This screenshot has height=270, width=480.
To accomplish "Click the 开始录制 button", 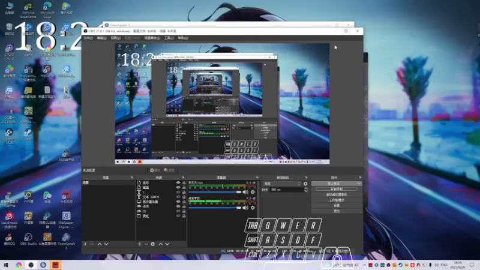I will [337, 189].
